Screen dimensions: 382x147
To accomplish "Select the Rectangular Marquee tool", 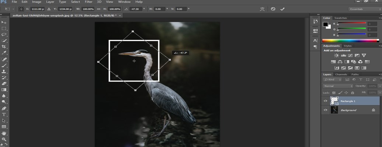I will tap(4, 28).
